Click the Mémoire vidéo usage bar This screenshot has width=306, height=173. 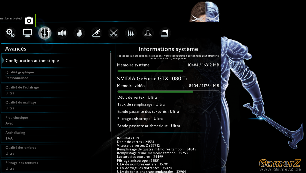[168, 92]
